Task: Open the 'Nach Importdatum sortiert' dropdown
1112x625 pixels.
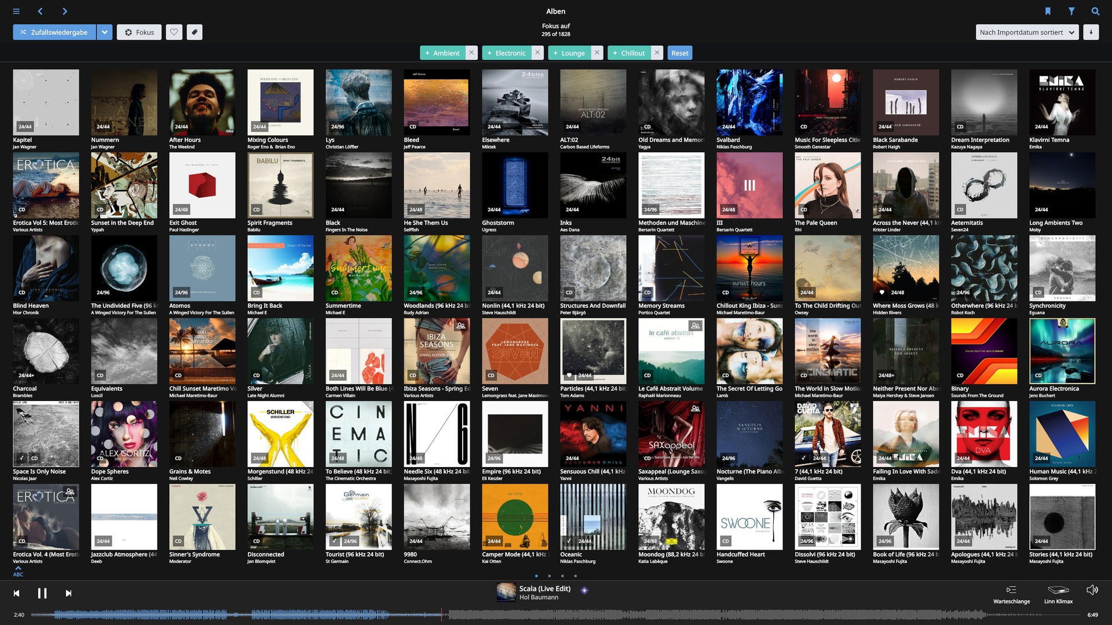Action: pos(1027,32)
